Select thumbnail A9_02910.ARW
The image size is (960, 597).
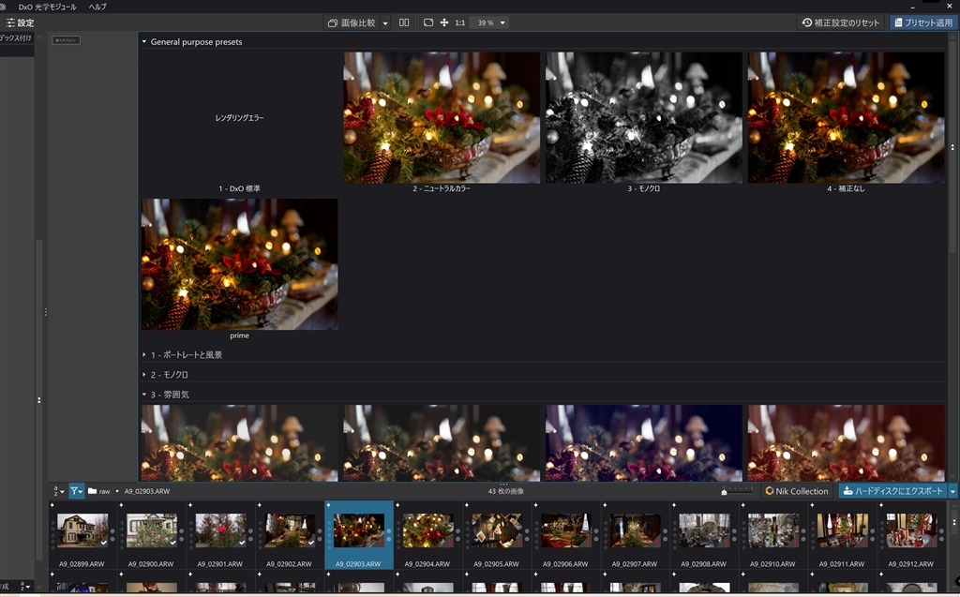point(773,530)
